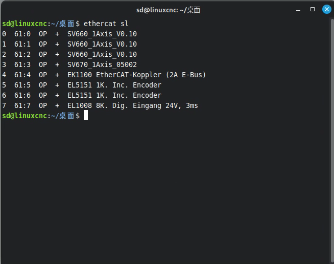This screenshot has height=264, width=334.
Task: Click the slave index number 4
Action: coord(4,75)
